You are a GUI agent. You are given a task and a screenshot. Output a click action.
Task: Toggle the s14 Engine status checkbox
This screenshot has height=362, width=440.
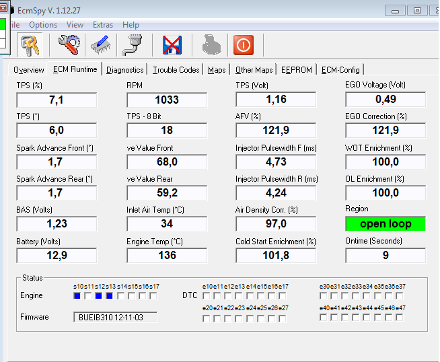click(120, 296)
